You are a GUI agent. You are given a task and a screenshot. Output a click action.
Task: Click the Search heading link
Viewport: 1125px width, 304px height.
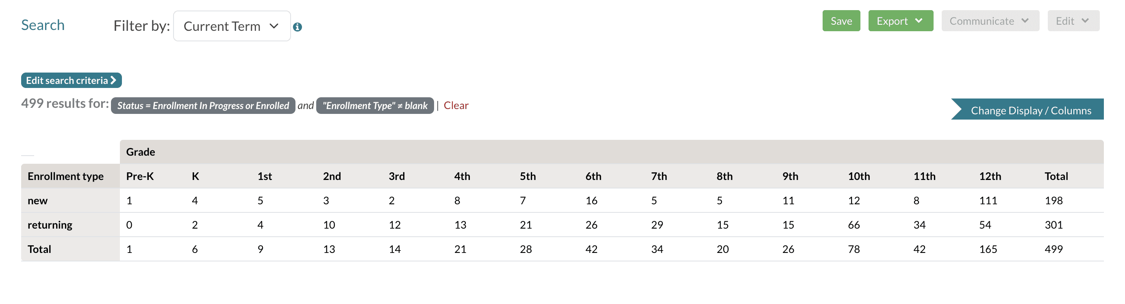click(43, 25)
